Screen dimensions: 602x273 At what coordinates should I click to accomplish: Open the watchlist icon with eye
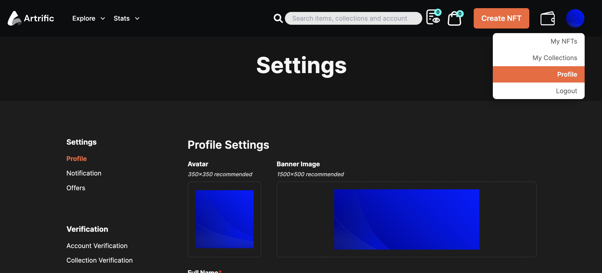tap(433, 18)
